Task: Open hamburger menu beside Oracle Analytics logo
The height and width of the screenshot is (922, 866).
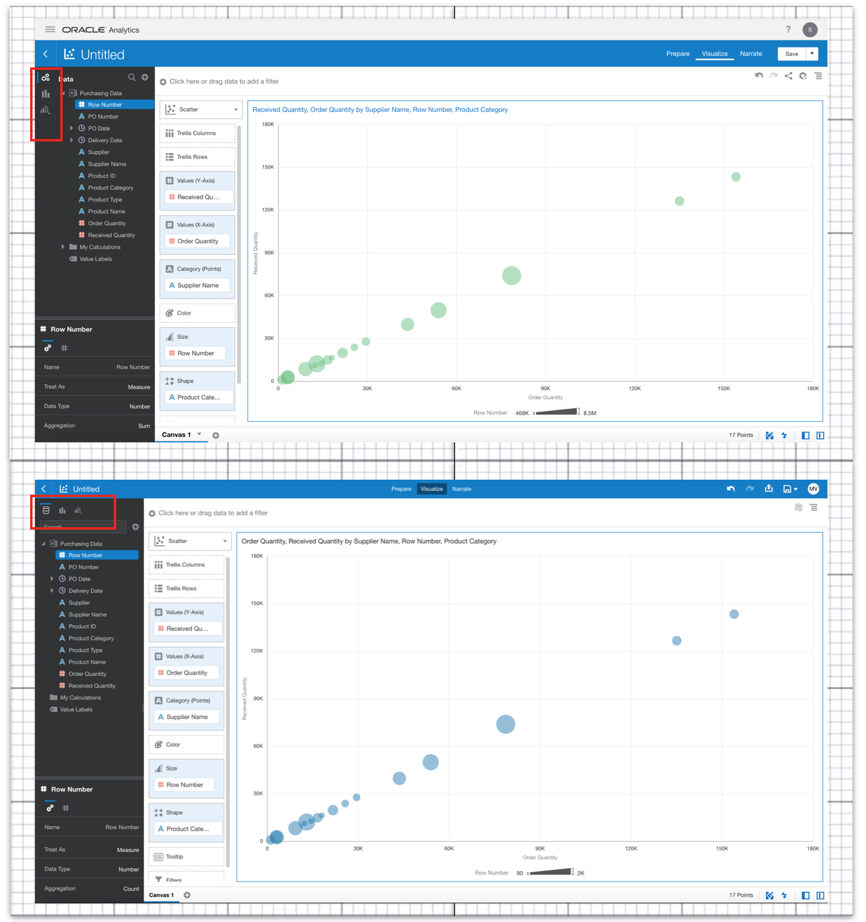Action: click(x=50, y=29)
